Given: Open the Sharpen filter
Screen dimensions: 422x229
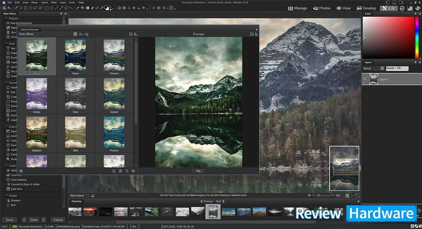Looking at the screenshot, I should pos(15,200).
